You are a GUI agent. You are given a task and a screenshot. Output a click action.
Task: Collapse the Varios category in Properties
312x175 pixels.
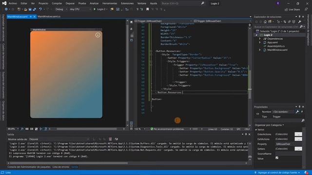click(256, 130)
